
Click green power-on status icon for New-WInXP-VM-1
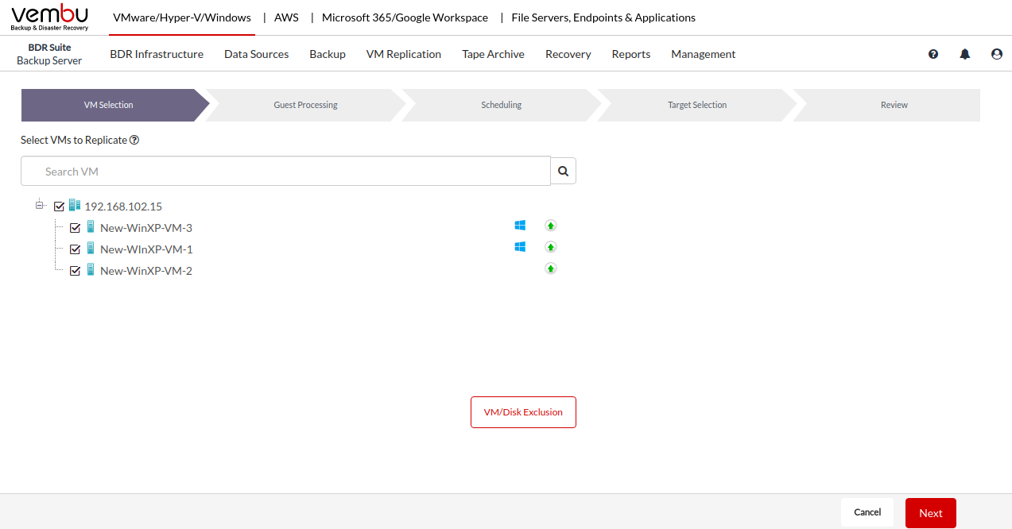point(550,247)
